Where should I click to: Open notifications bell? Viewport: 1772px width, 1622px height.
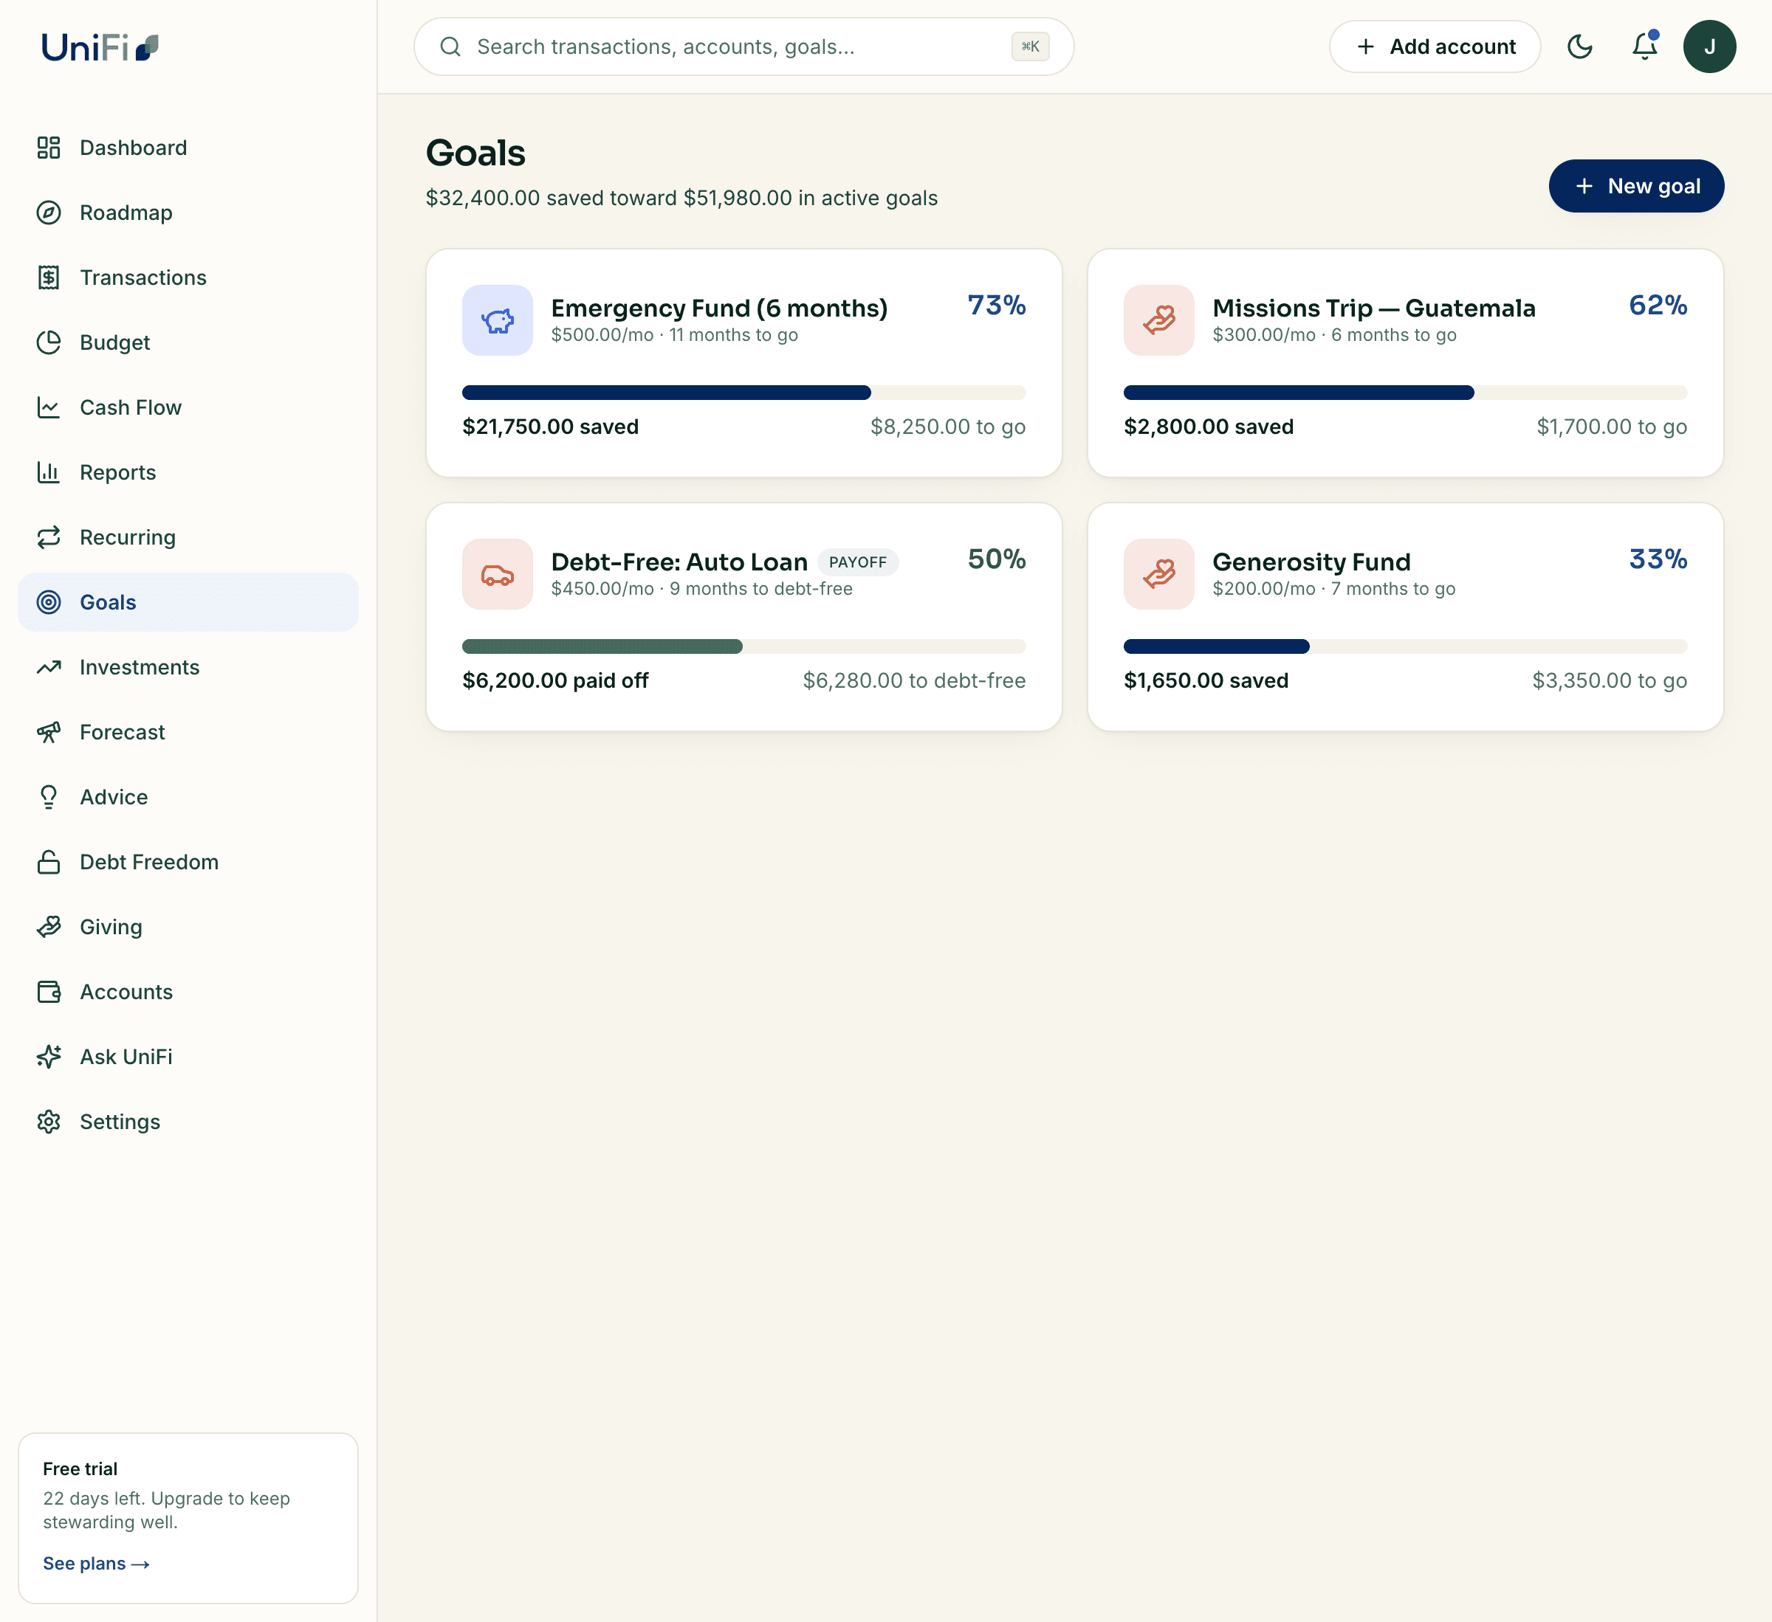1644,46
